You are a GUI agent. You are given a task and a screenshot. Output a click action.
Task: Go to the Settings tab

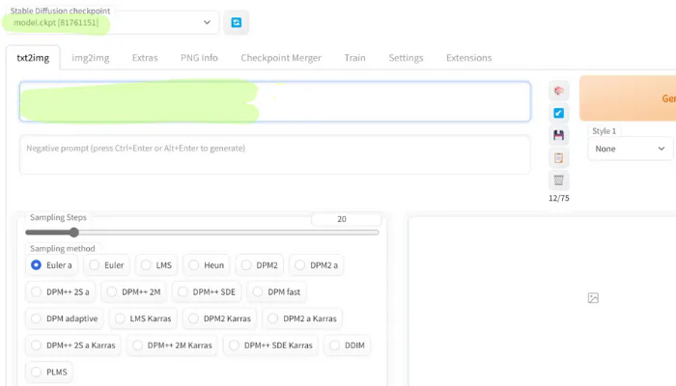pos(407,58)
